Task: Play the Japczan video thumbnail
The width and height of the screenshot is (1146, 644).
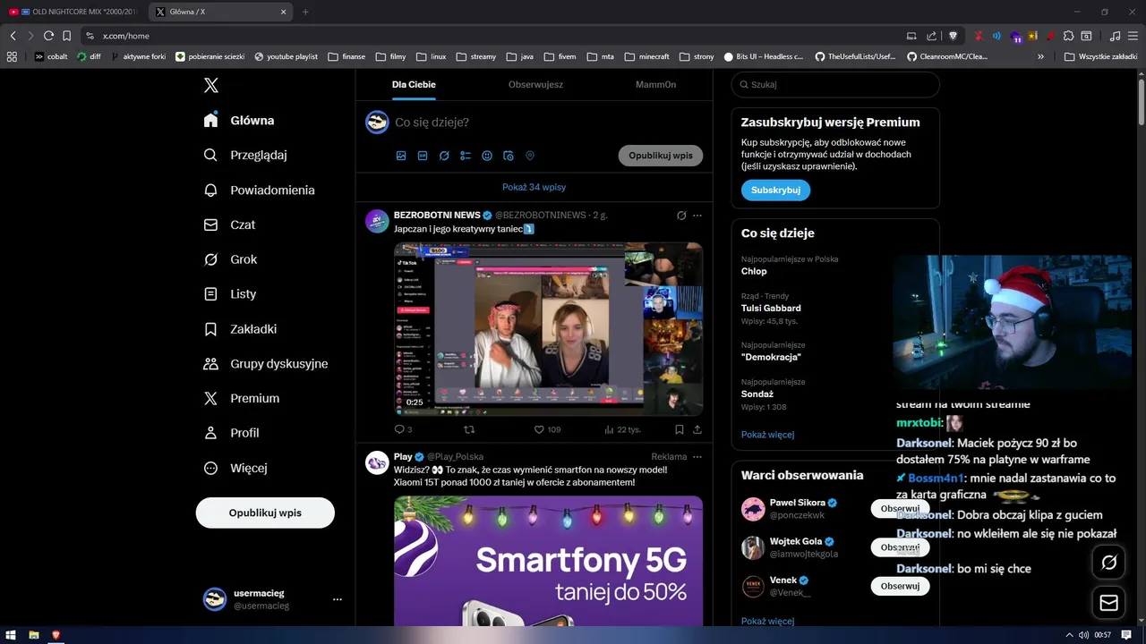Action: (x=548, y=329)
